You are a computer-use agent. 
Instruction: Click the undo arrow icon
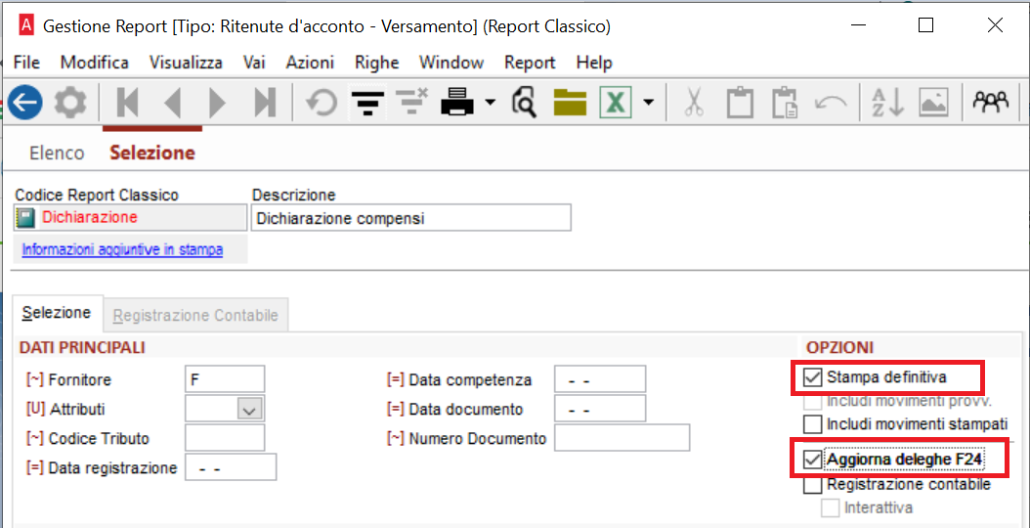point(831,104)
